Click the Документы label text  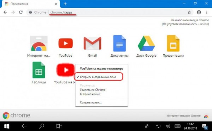coord(119,56)
